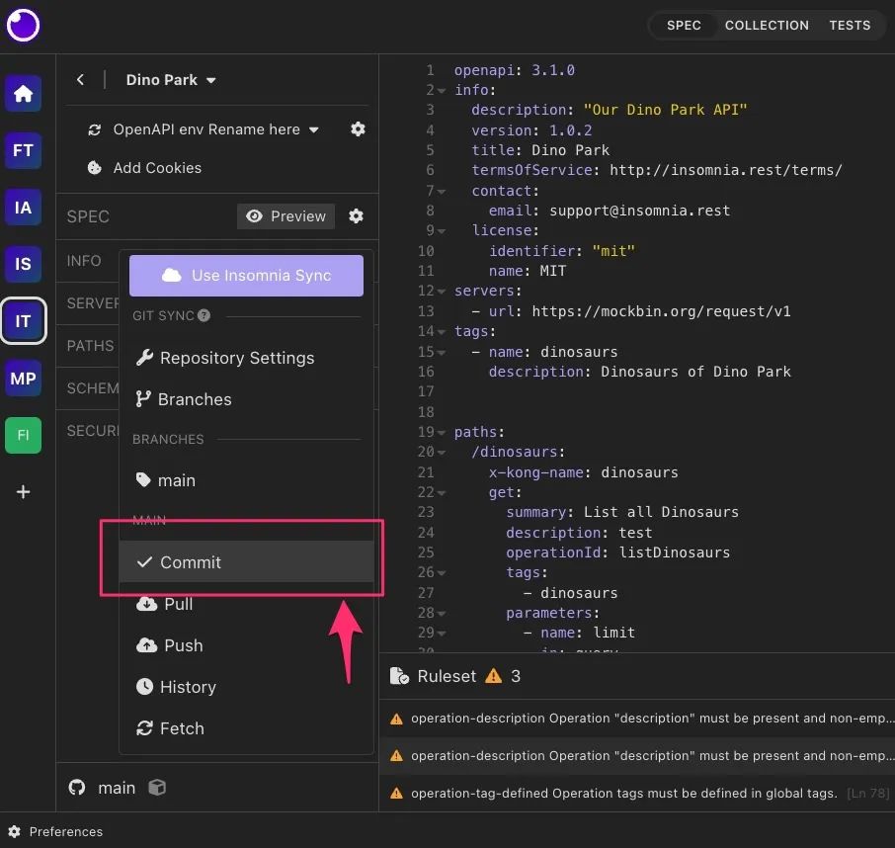The image size is (895, 848).
Task: Open environment settings gear icon
Action: point(358,129)
